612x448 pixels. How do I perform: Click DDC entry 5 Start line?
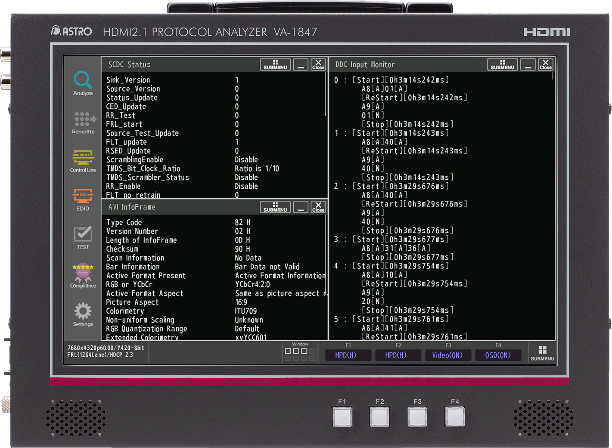point(391,319)
